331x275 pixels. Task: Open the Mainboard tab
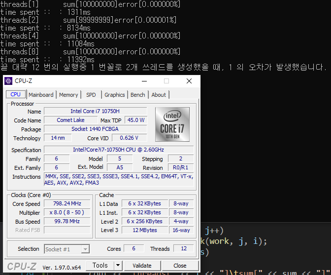tap(41, 95)
